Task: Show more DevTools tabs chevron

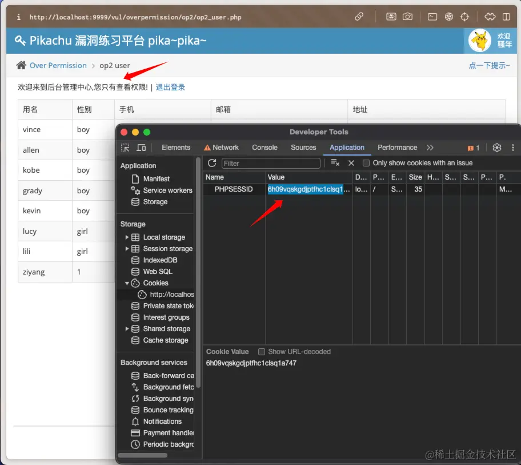Action: (x=430, y=148)
